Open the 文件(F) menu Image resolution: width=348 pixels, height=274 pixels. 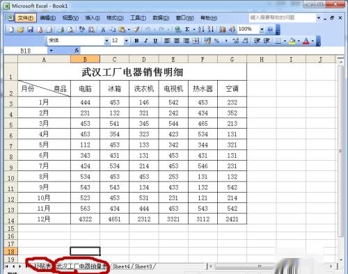26,18
